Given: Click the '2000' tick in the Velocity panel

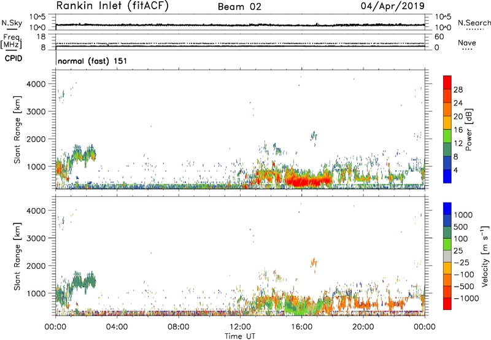Looking at the screenshot, I should pos(36,266).
